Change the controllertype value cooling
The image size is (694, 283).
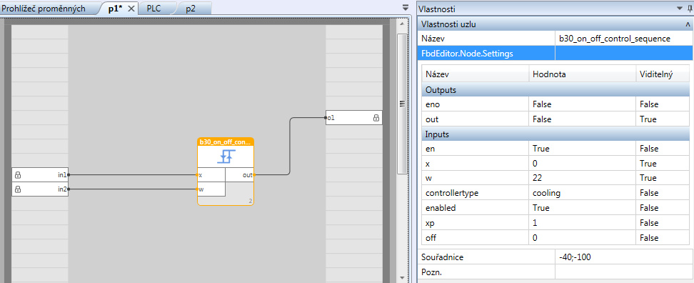point(583,193)
